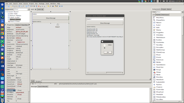Click the Step Into debugger icon
Image resolution: width=184 pixels, height=103 pixels.
point(41,6)
